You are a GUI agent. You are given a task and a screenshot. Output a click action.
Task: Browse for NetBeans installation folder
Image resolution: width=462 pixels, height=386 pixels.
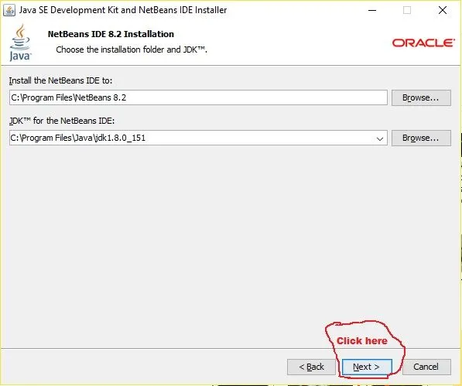(421, 97)
